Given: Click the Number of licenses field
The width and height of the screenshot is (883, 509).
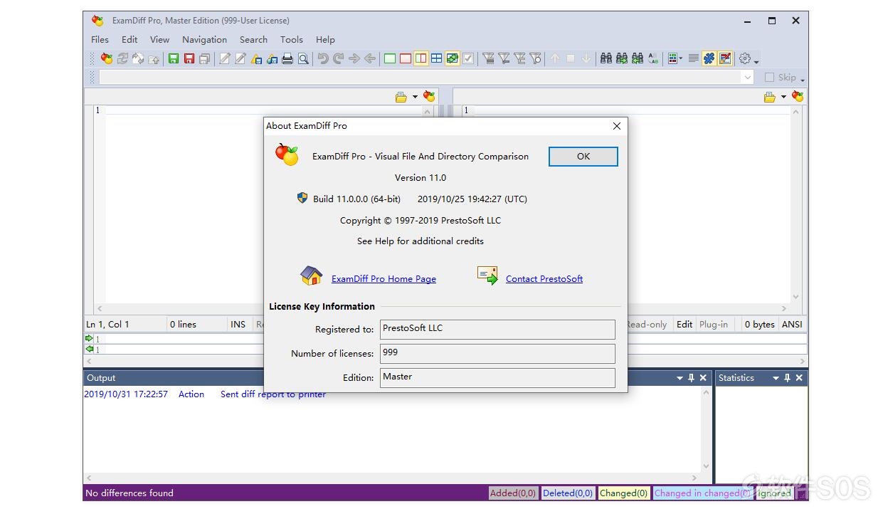Looking at the screenshot, I should (x=497, y=353).
